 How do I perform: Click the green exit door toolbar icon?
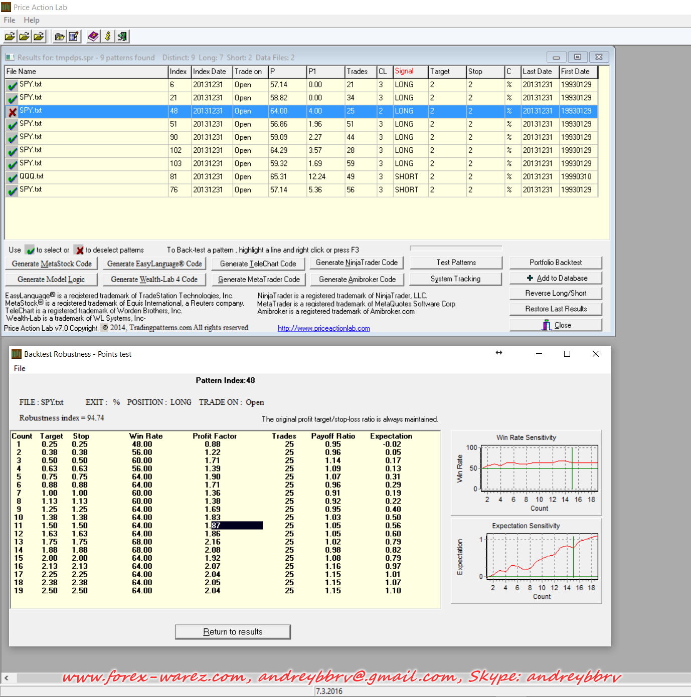(122, 37)
